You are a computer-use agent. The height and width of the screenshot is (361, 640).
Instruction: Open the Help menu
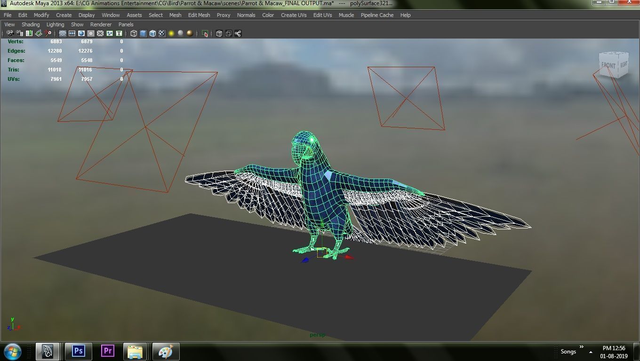(x=406, y=15)
